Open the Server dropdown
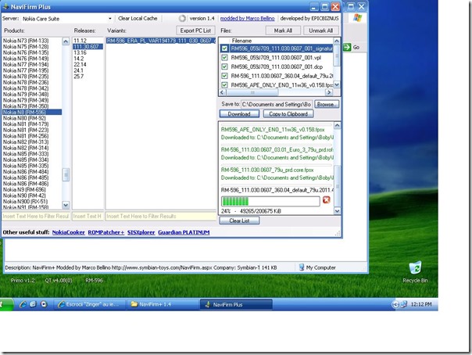This screenshot has width=472, height=355. [x=110, y=19]
